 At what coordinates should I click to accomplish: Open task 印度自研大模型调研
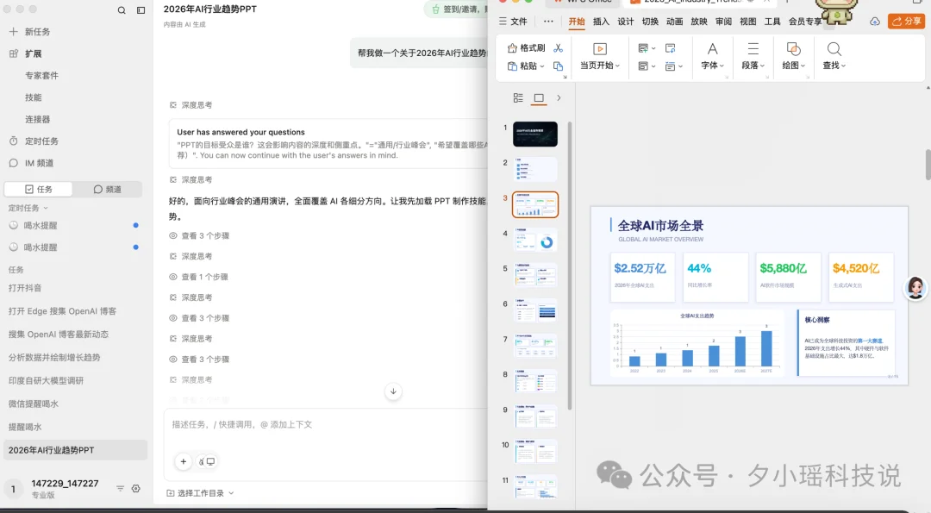pos(46,380)
